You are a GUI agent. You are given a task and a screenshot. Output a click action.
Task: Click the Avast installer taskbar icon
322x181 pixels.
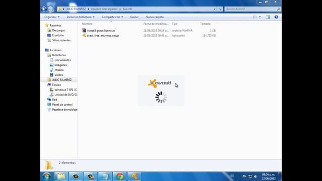(134, 176)
